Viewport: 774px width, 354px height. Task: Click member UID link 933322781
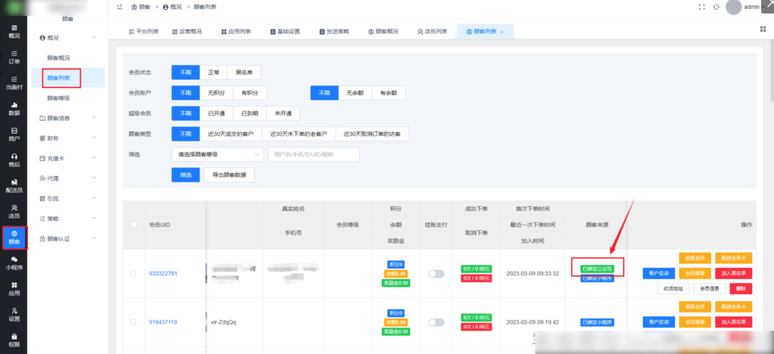pos(163,273)
